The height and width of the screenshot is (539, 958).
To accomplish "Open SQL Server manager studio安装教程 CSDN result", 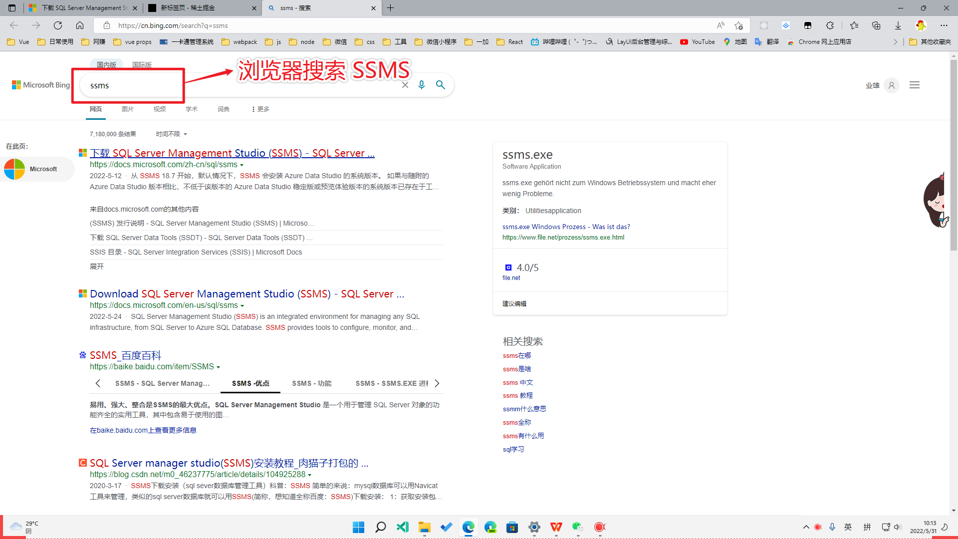I will [229, 463].
